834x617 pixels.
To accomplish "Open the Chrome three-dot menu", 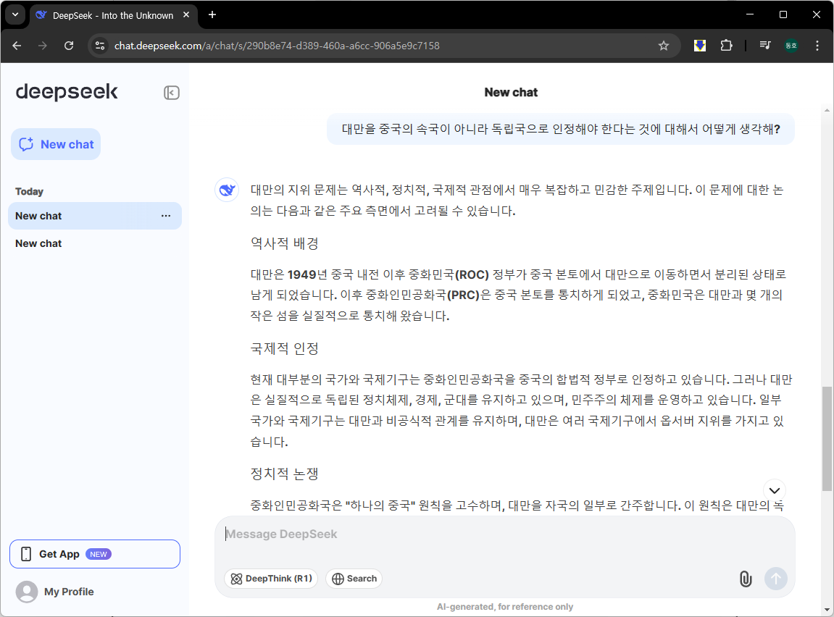I will [x=817, y=46].
